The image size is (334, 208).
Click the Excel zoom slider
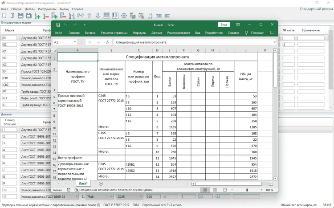[x=248, y=190]
